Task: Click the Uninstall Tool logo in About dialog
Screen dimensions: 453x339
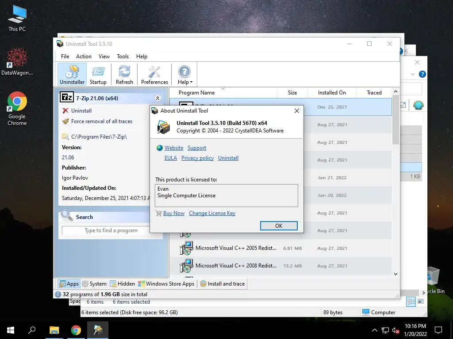Action: (x=164, y=127)
